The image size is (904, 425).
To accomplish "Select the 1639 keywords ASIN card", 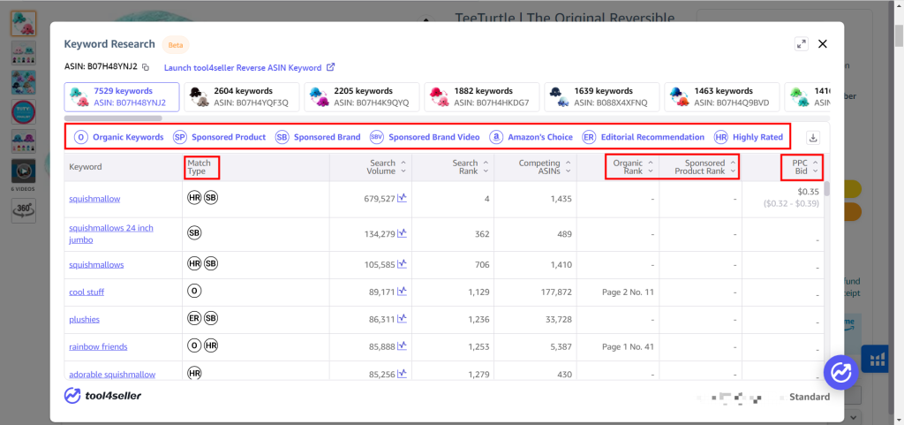I will (602, 97).
